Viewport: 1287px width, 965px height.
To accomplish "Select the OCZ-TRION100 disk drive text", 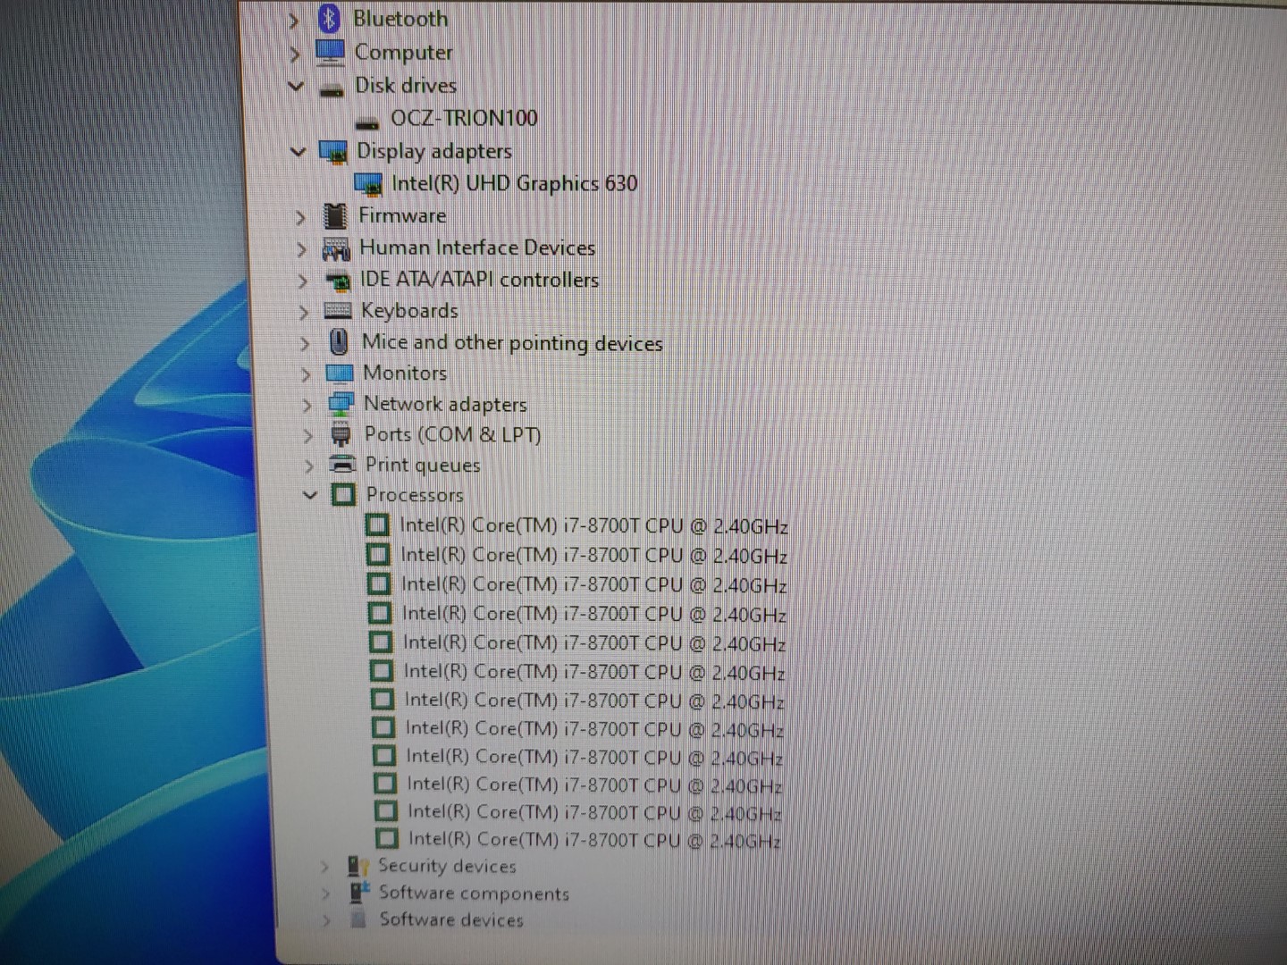I will pyautogui.click(x=464, y=118).
